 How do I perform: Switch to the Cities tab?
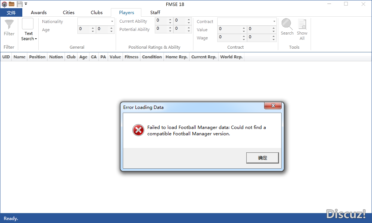68,13
